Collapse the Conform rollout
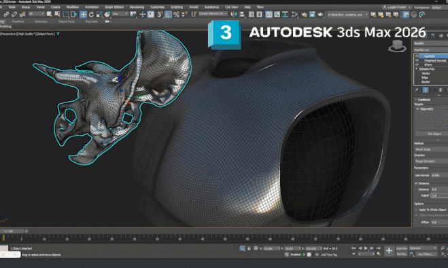This screenshot has width=448, height=268. tap(416, 100)
